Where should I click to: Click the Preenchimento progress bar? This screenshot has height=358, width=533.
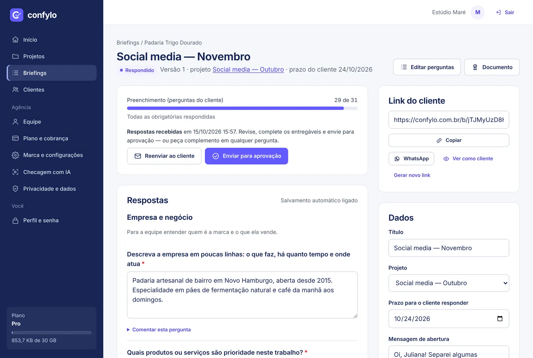pos(242,108)
